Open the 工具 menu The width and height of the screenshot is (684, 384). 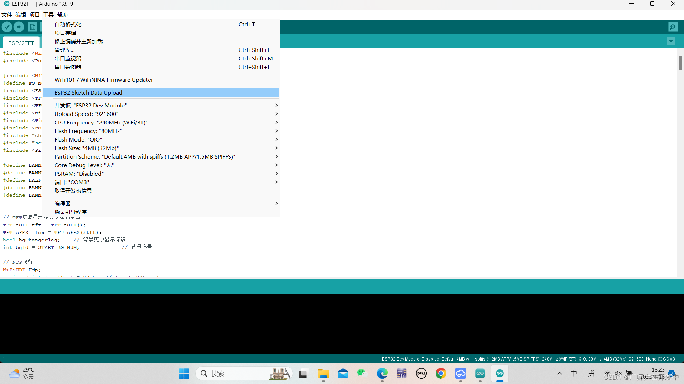tap(48, 15)
